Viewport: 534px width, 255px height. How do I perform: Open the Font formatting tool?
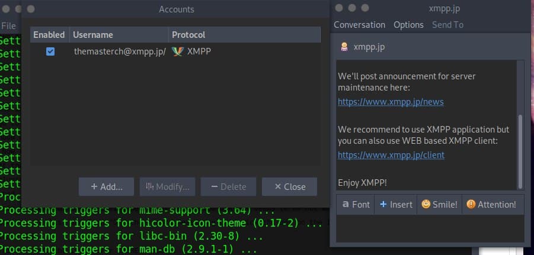pyautogui.click(x=355, y=205)
